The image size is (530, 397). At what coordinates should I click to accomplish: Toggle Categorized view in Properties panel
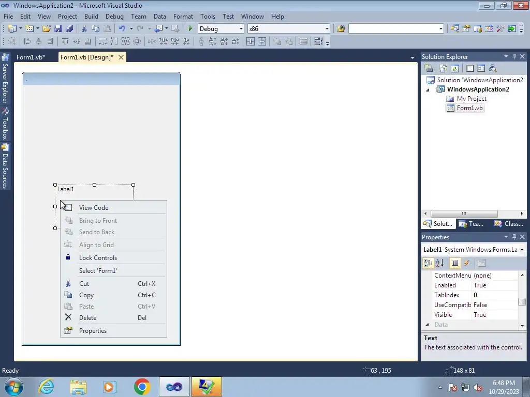coord(428,263)
